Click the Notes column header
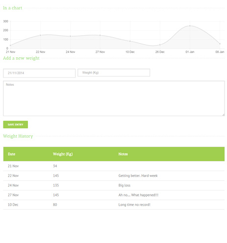Image resolution: width=227 pixels, height=243 pixels. (123, 154)
